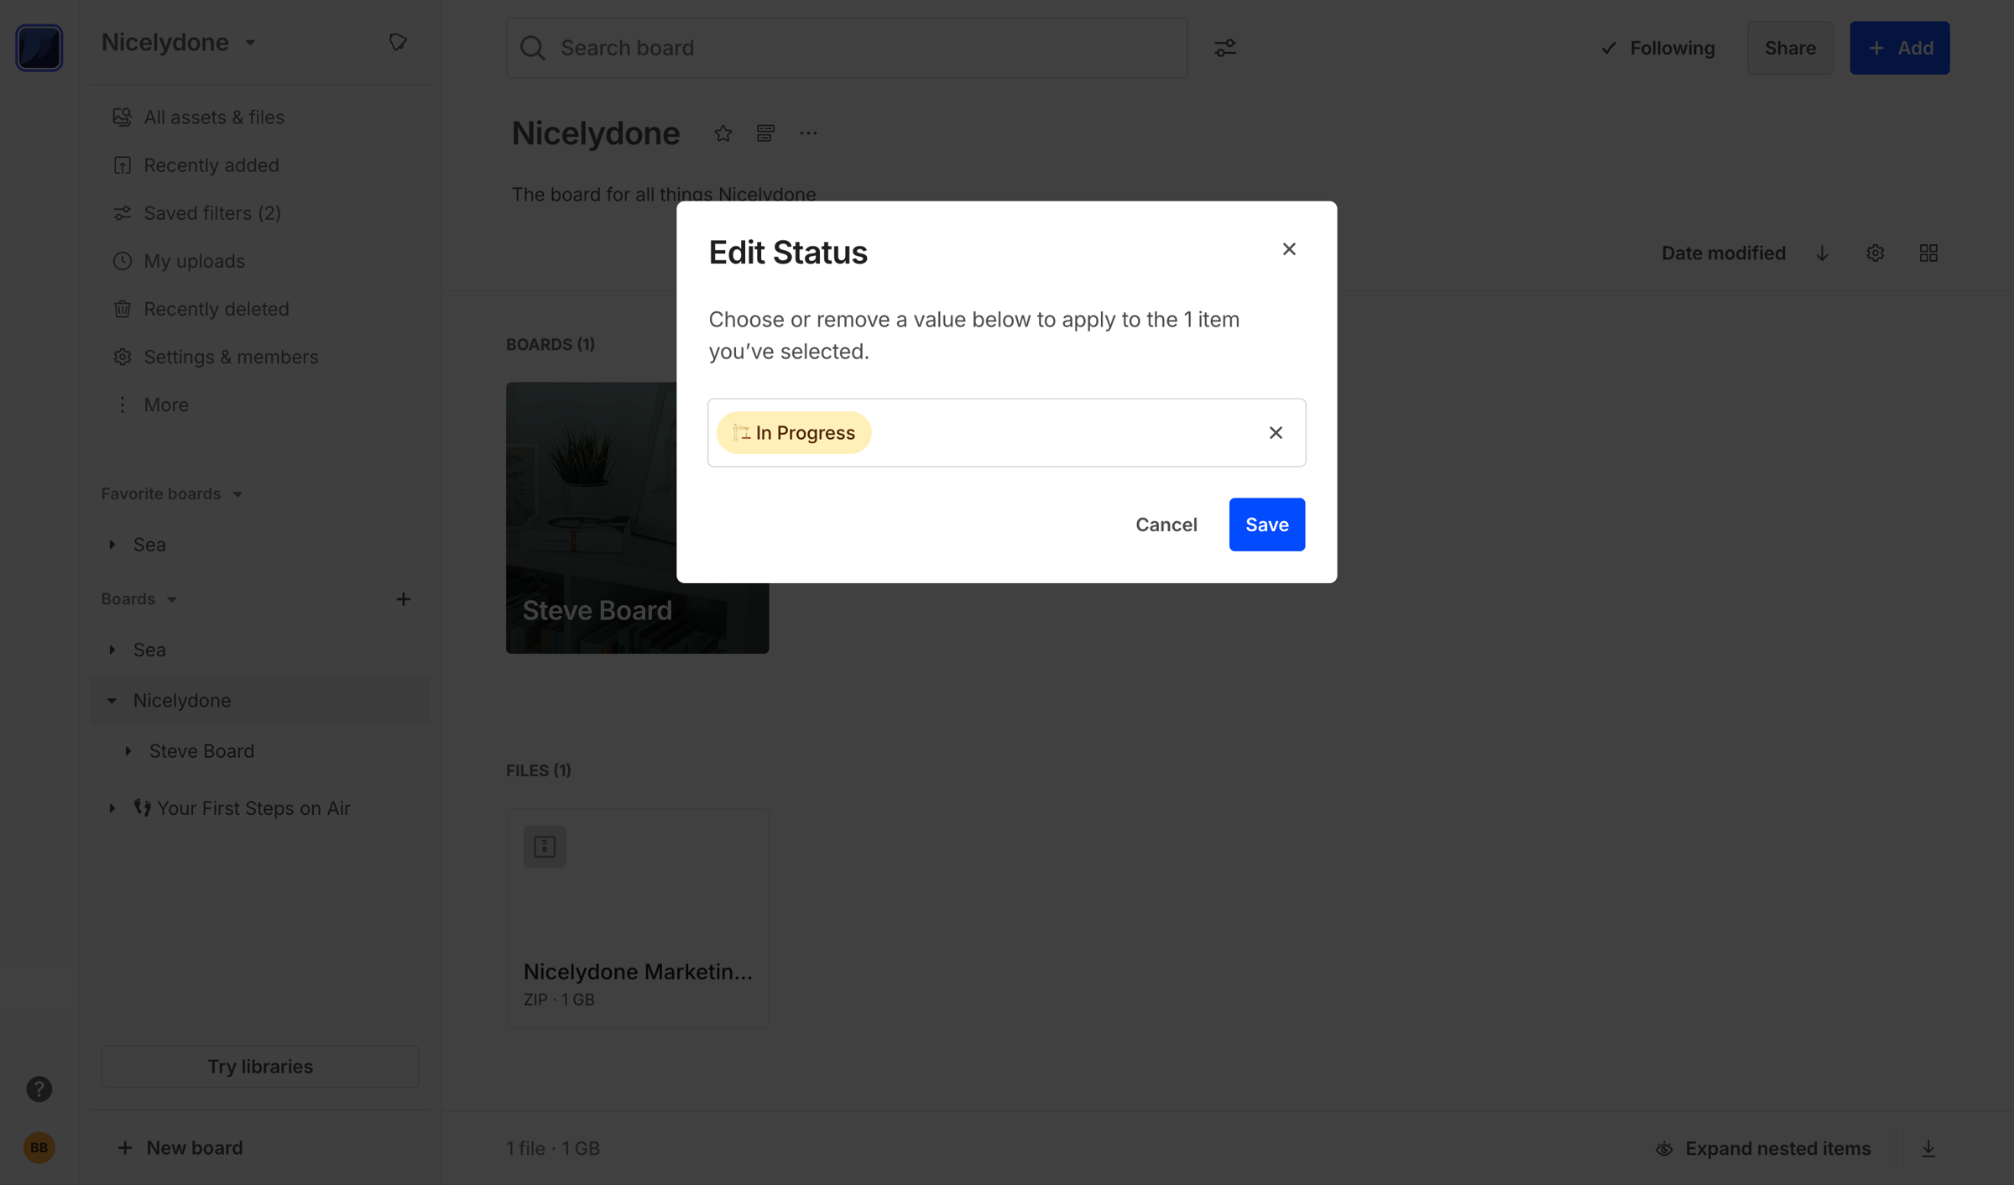The width and height of the screenshot is (2014, 1185).
Task: Toggle Expand nested items view
Action: (x=1762, y=1148)
